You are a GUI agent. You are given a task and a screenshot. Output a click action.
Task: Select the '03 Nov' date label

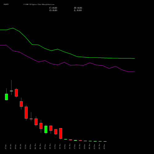coord(30,147)
